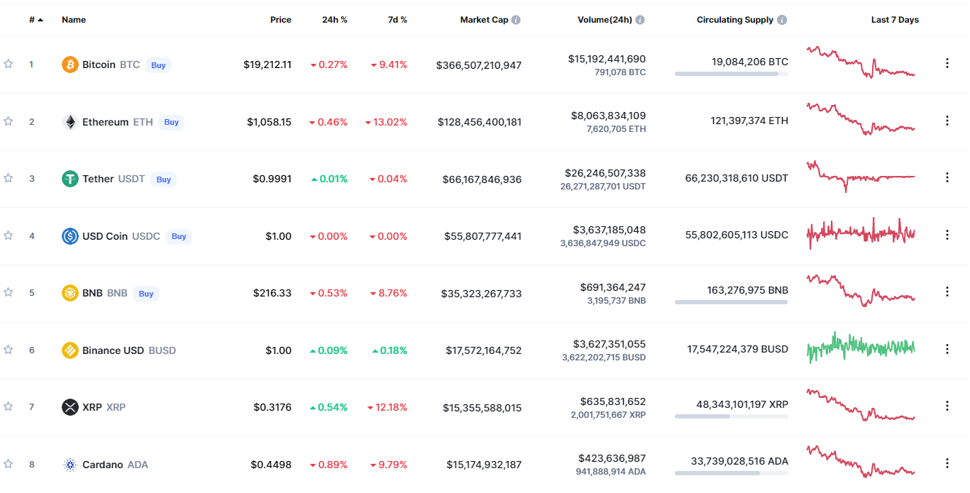
Task: Sort by the 7d % column header
Action: point(397,20)
